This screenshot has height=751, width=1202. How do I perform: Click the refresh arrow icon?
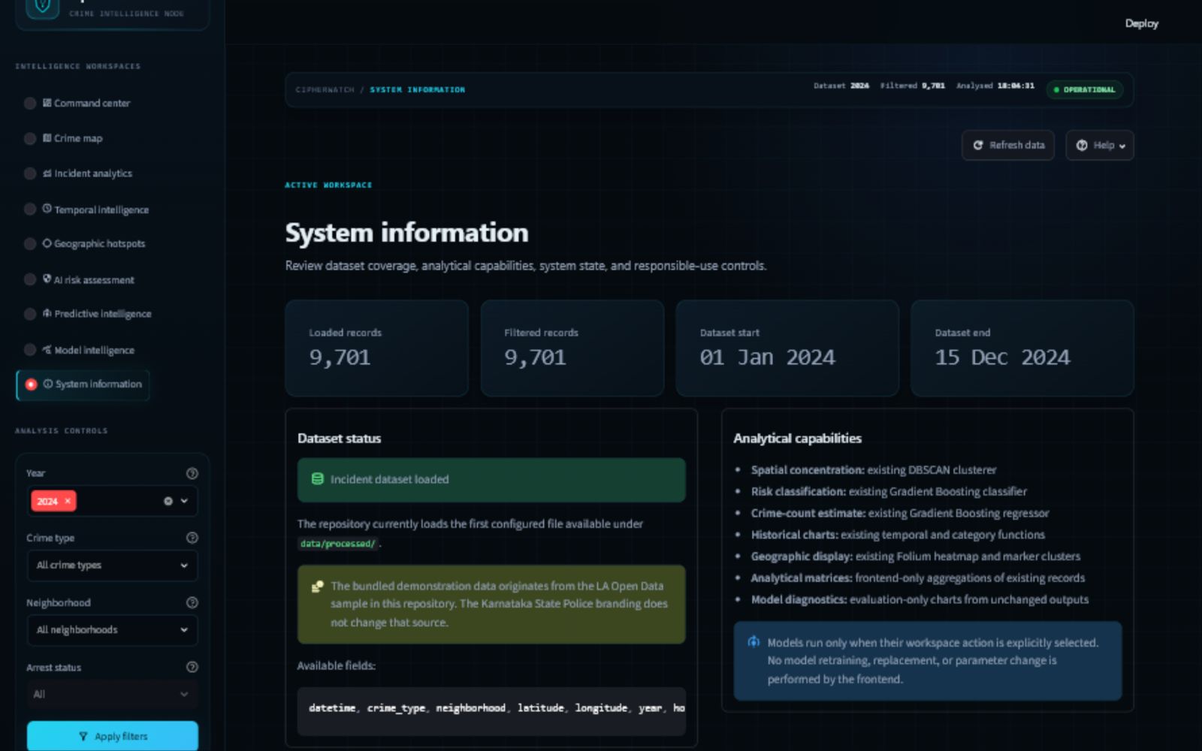pyautogui.click(x=978, y=145)
